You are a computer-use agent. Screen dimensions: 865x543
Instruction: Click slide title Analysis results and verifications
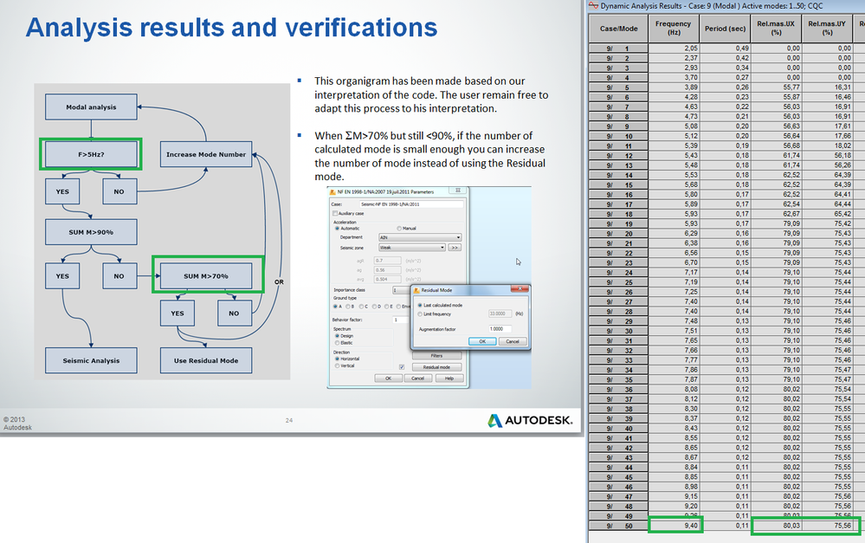232,27
